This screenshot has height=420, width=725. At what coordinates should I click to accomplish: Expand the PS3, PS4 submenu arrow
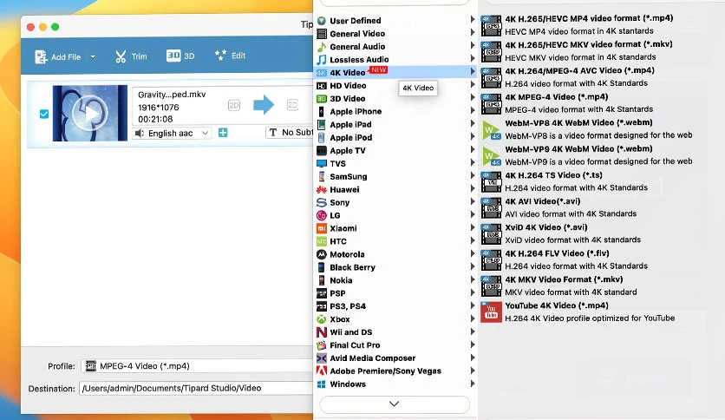pos(472,305)
